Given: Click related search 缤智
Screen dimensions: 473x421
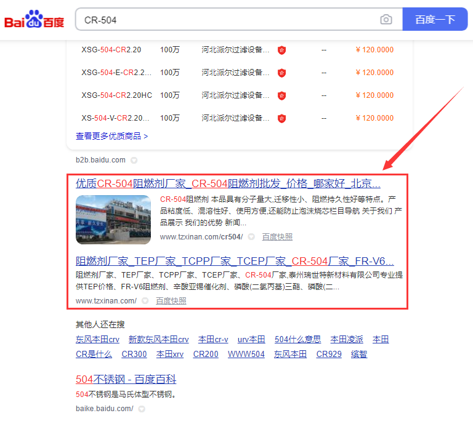Looking at the screenshot, I should tap(359, 354).
